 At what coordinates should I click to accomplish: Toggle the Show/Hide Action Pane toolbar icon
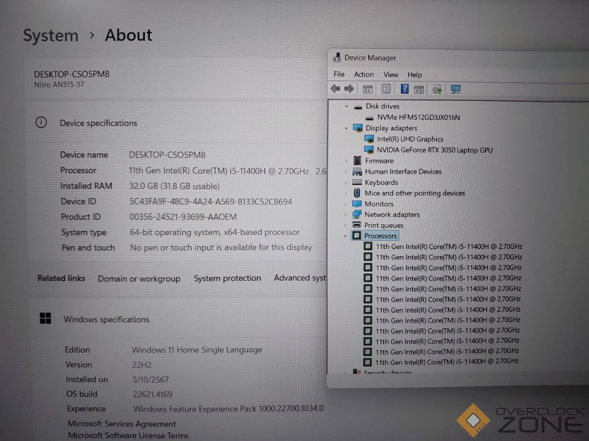pyautogui.click(x=419, y=90)
